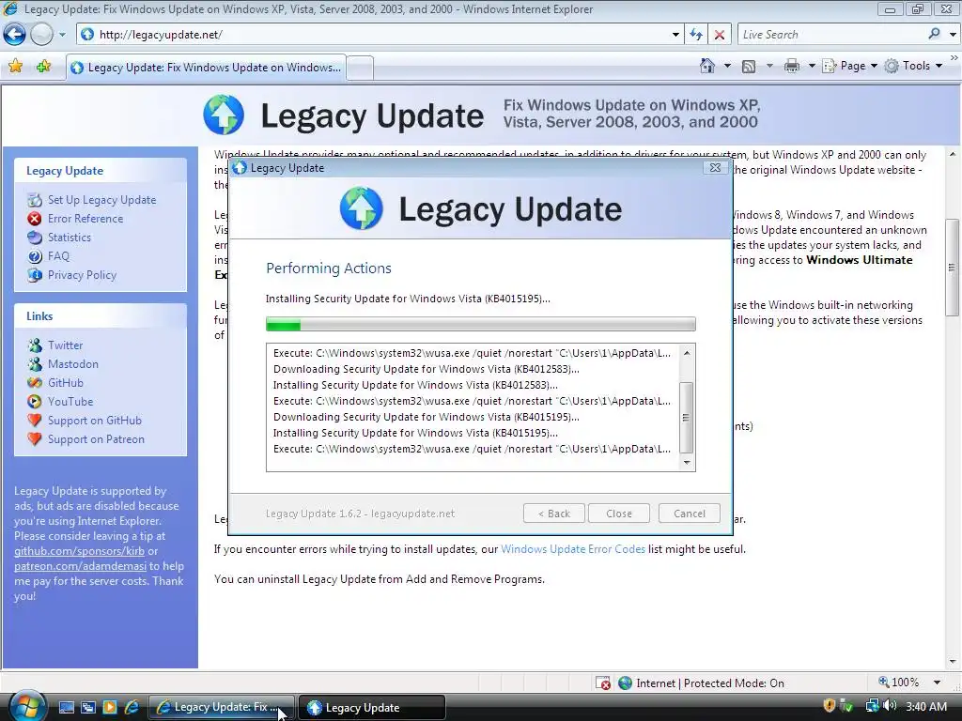Open a new blank tab
This screenshot has height=721, width=962.
click(361, 68)
